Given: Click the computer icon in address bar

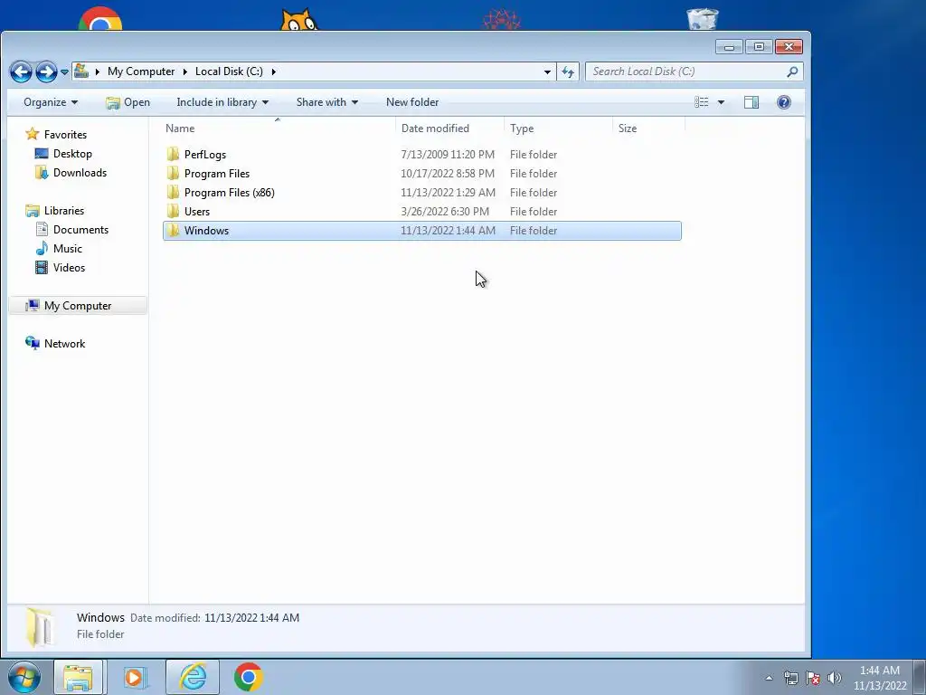Looking at the screenshot, I should [x=81, y=71].
